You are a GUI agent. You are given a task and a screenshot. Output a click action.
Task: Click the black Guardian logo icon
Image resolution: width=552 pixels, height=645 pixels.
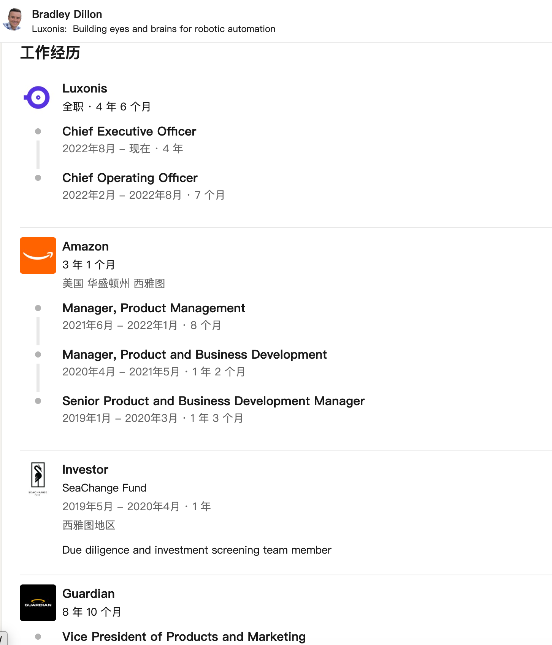[x=38, y=603]
